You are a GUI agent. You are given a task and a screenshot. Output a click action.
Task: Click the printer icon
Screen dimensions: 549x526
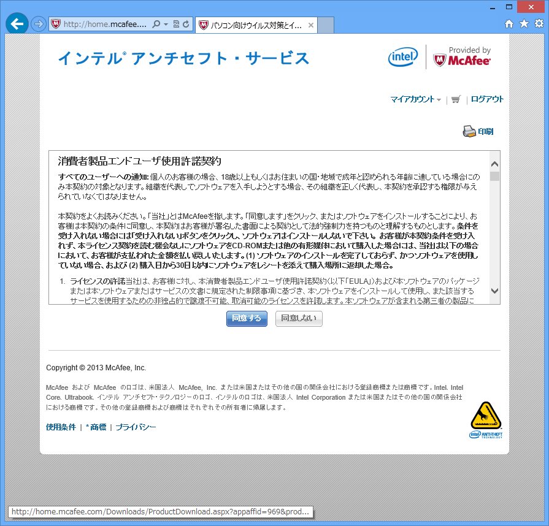point(469,132)
